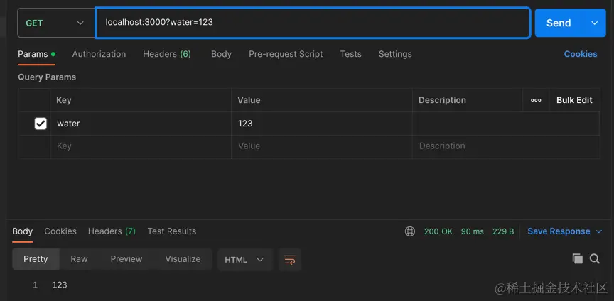This screenshot has height=301, width=614.
Task: Click the Key column header
Action: 64,100
